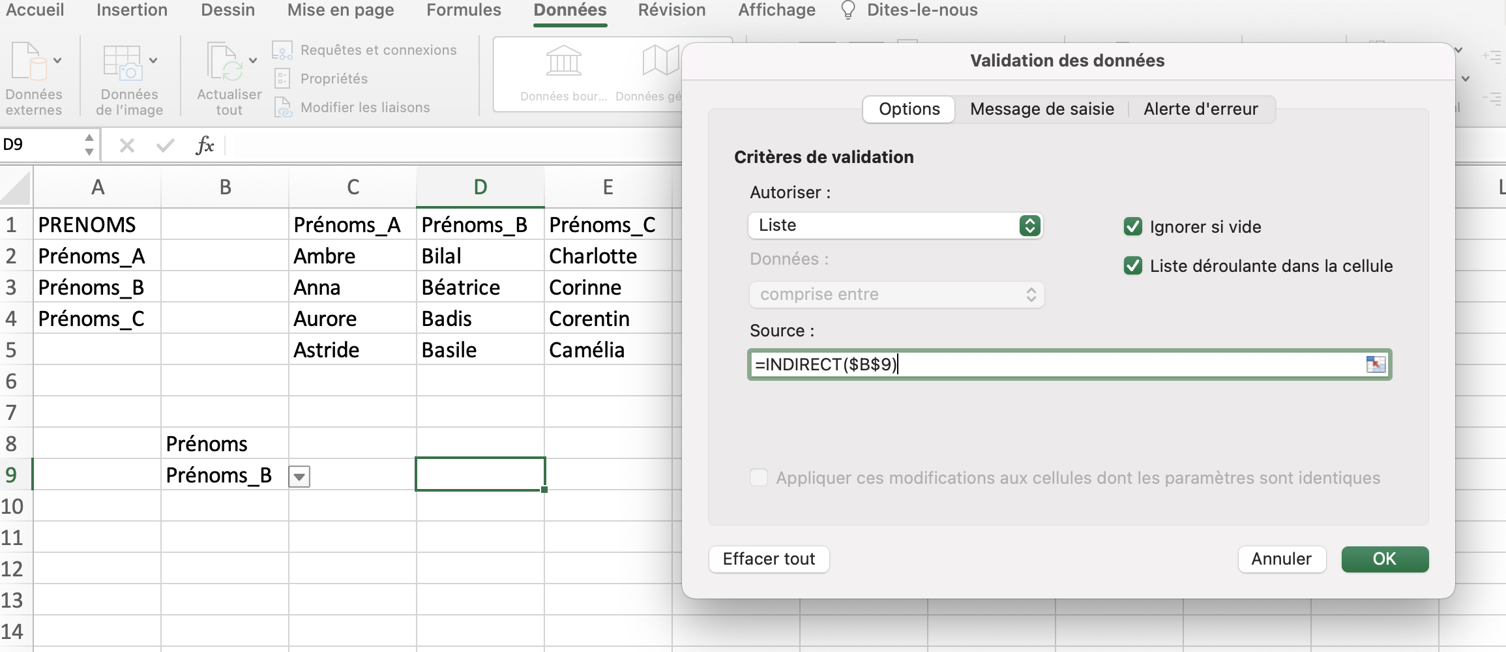Screen dimensions: 1506x652
Task: Open the dropdown arrow next to Prénoms_B cell
Action: [x=299, y=476]
